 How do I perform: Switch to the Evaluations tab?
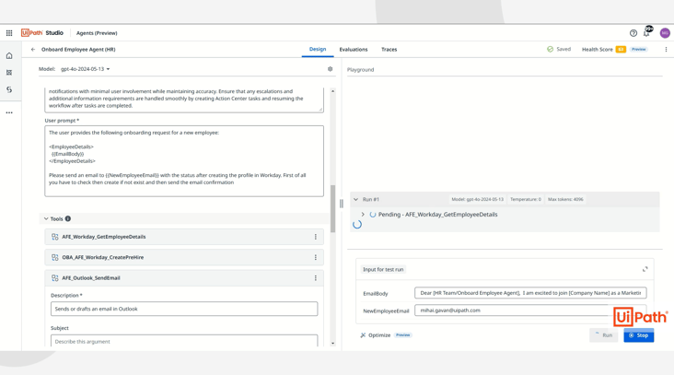point(354,50)
